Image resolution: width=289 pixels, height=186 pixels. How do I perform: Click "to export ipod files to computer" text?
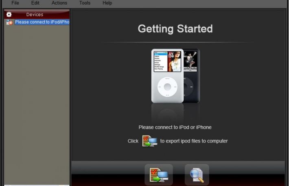point(194,141)
